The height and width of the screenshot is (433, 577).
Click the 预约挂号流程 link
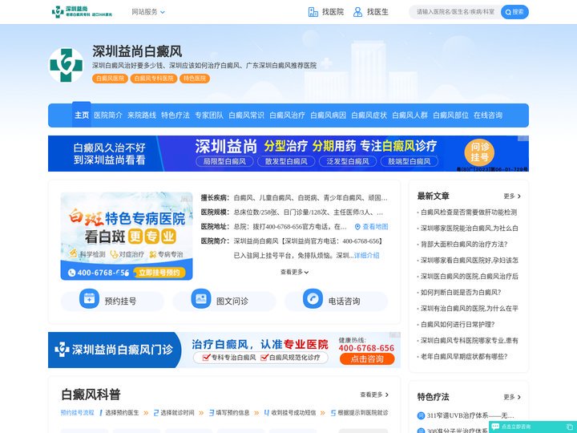[77, 413]
